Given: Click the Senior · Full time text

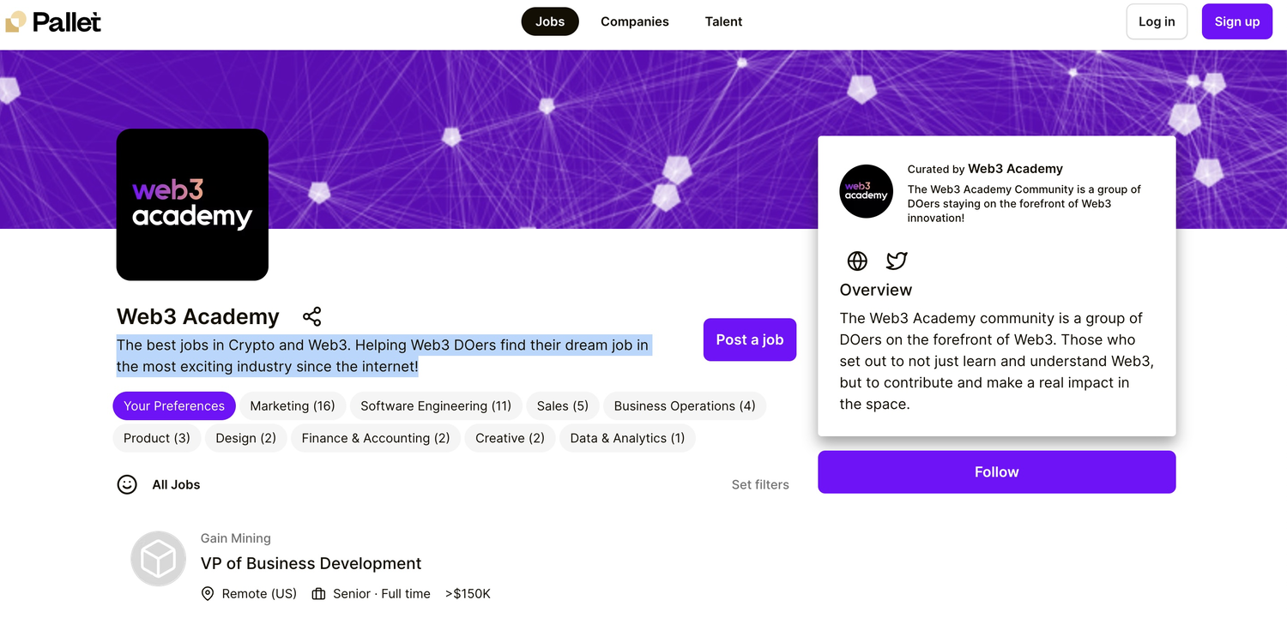Looking at the screenshot, I should (x=382, y=594).
